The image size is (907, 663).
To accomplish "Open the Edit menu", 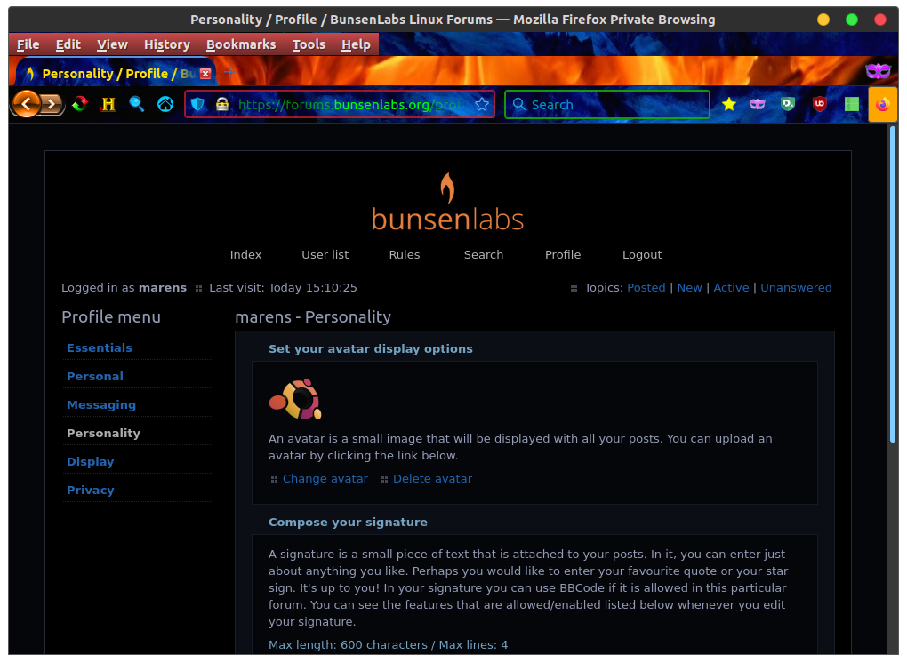I will 68,44.
